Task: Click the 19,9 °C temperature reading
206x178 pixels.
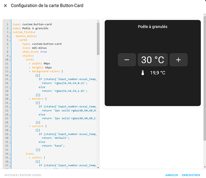Action: tap(158, 73)
